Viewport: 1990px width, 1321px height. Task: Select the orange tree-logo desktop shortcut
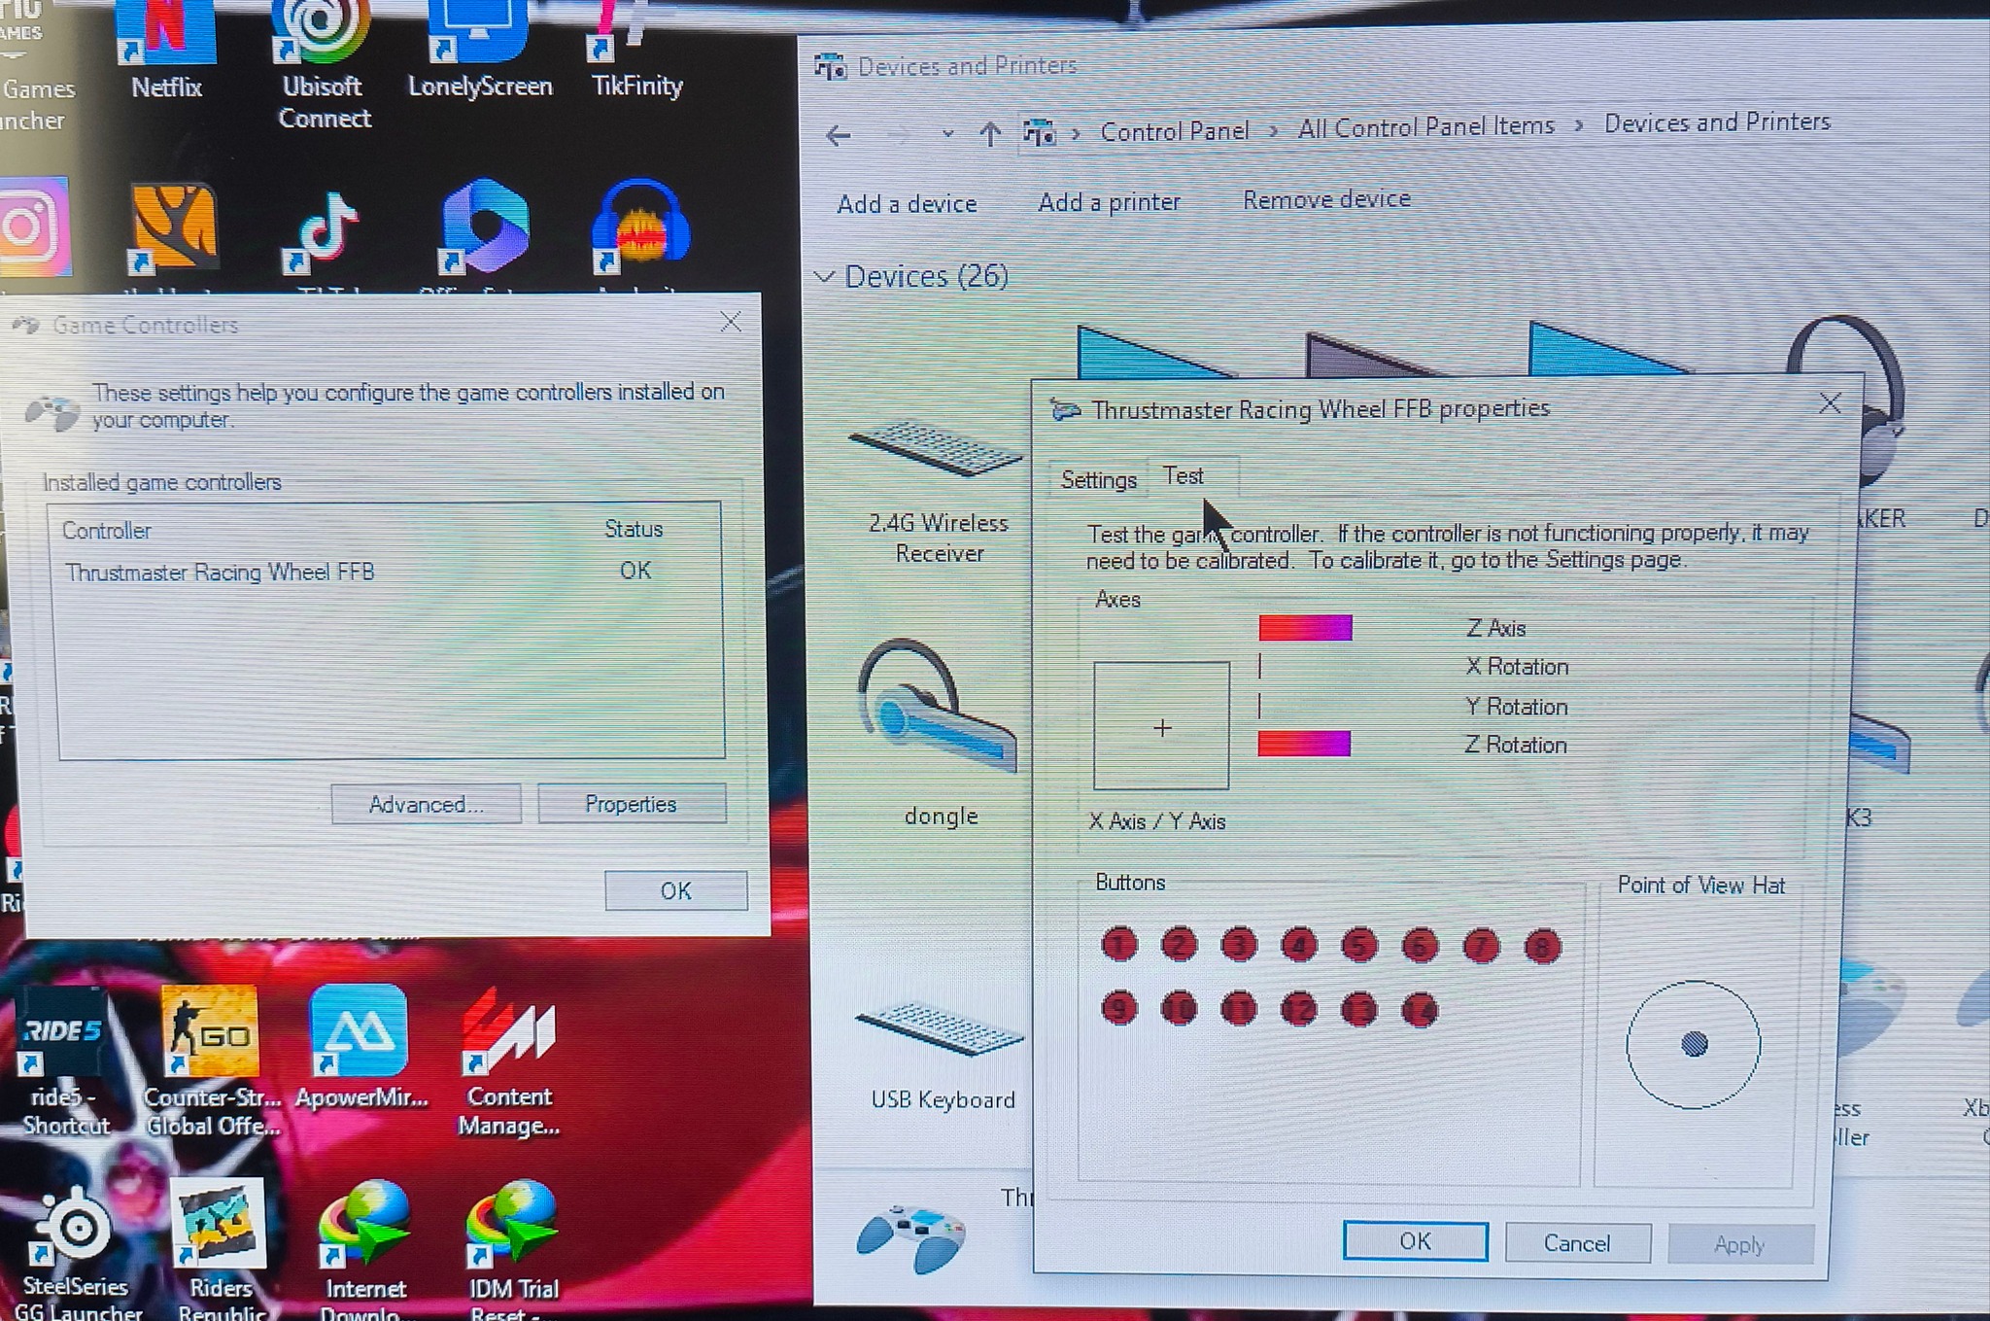[173, 227]
